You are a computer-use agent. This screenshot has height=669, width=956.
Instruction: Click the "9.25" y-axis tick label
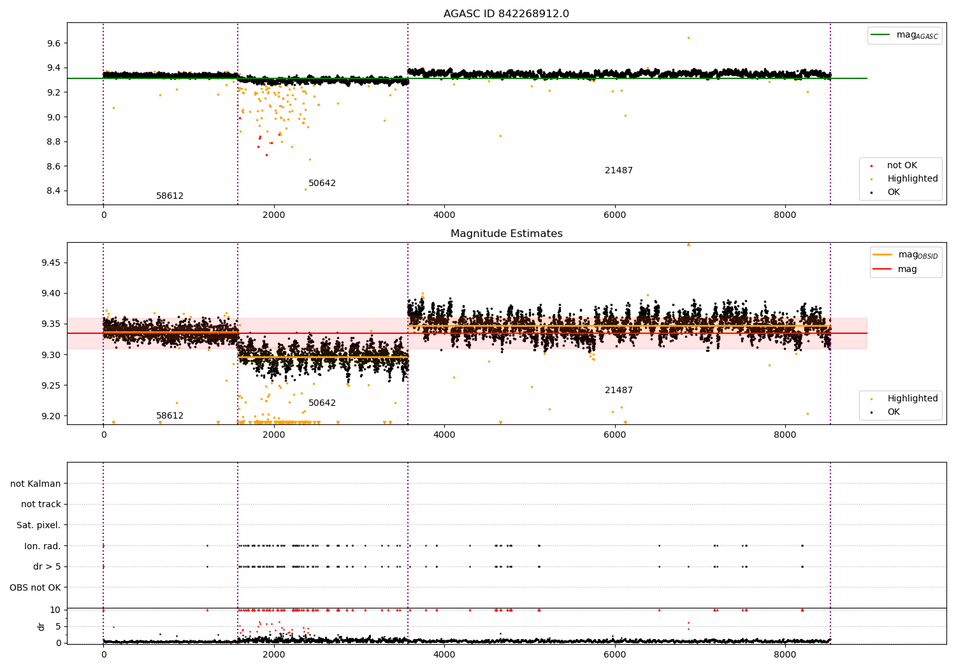[x=51, y=385]
